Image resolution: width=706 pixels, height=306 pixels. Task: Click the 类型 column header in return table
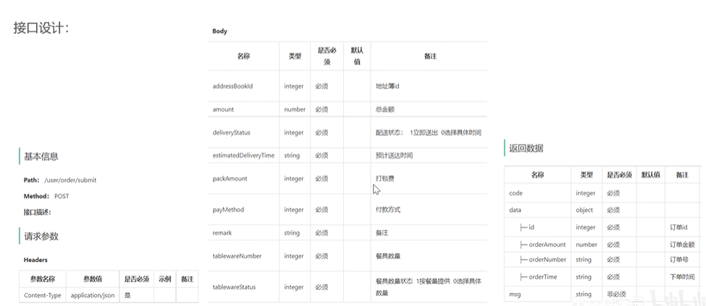tap(587, 174)
